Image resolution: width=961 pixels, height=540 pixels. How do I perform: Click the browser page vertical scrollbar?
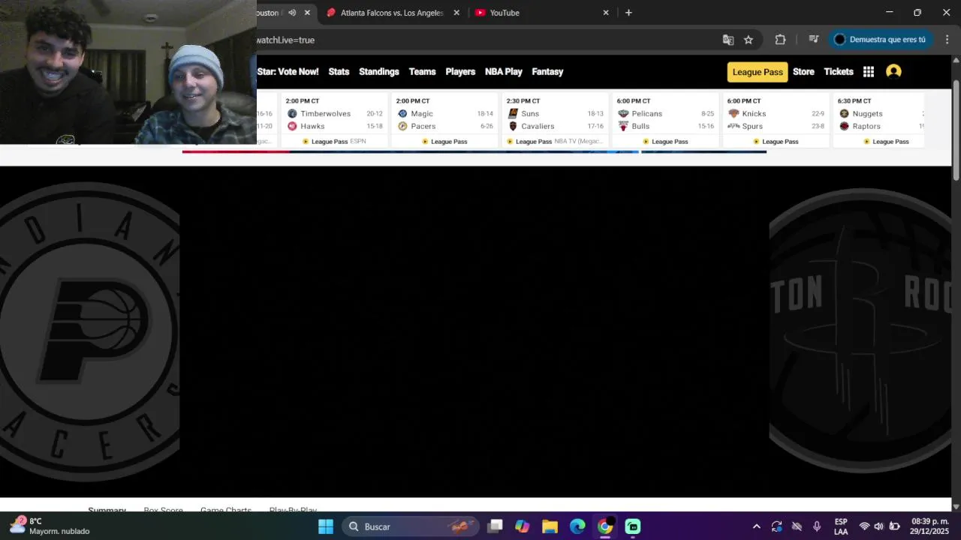pos(956,129)
